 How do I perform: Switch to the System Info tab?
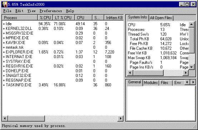tap(138, 17)
